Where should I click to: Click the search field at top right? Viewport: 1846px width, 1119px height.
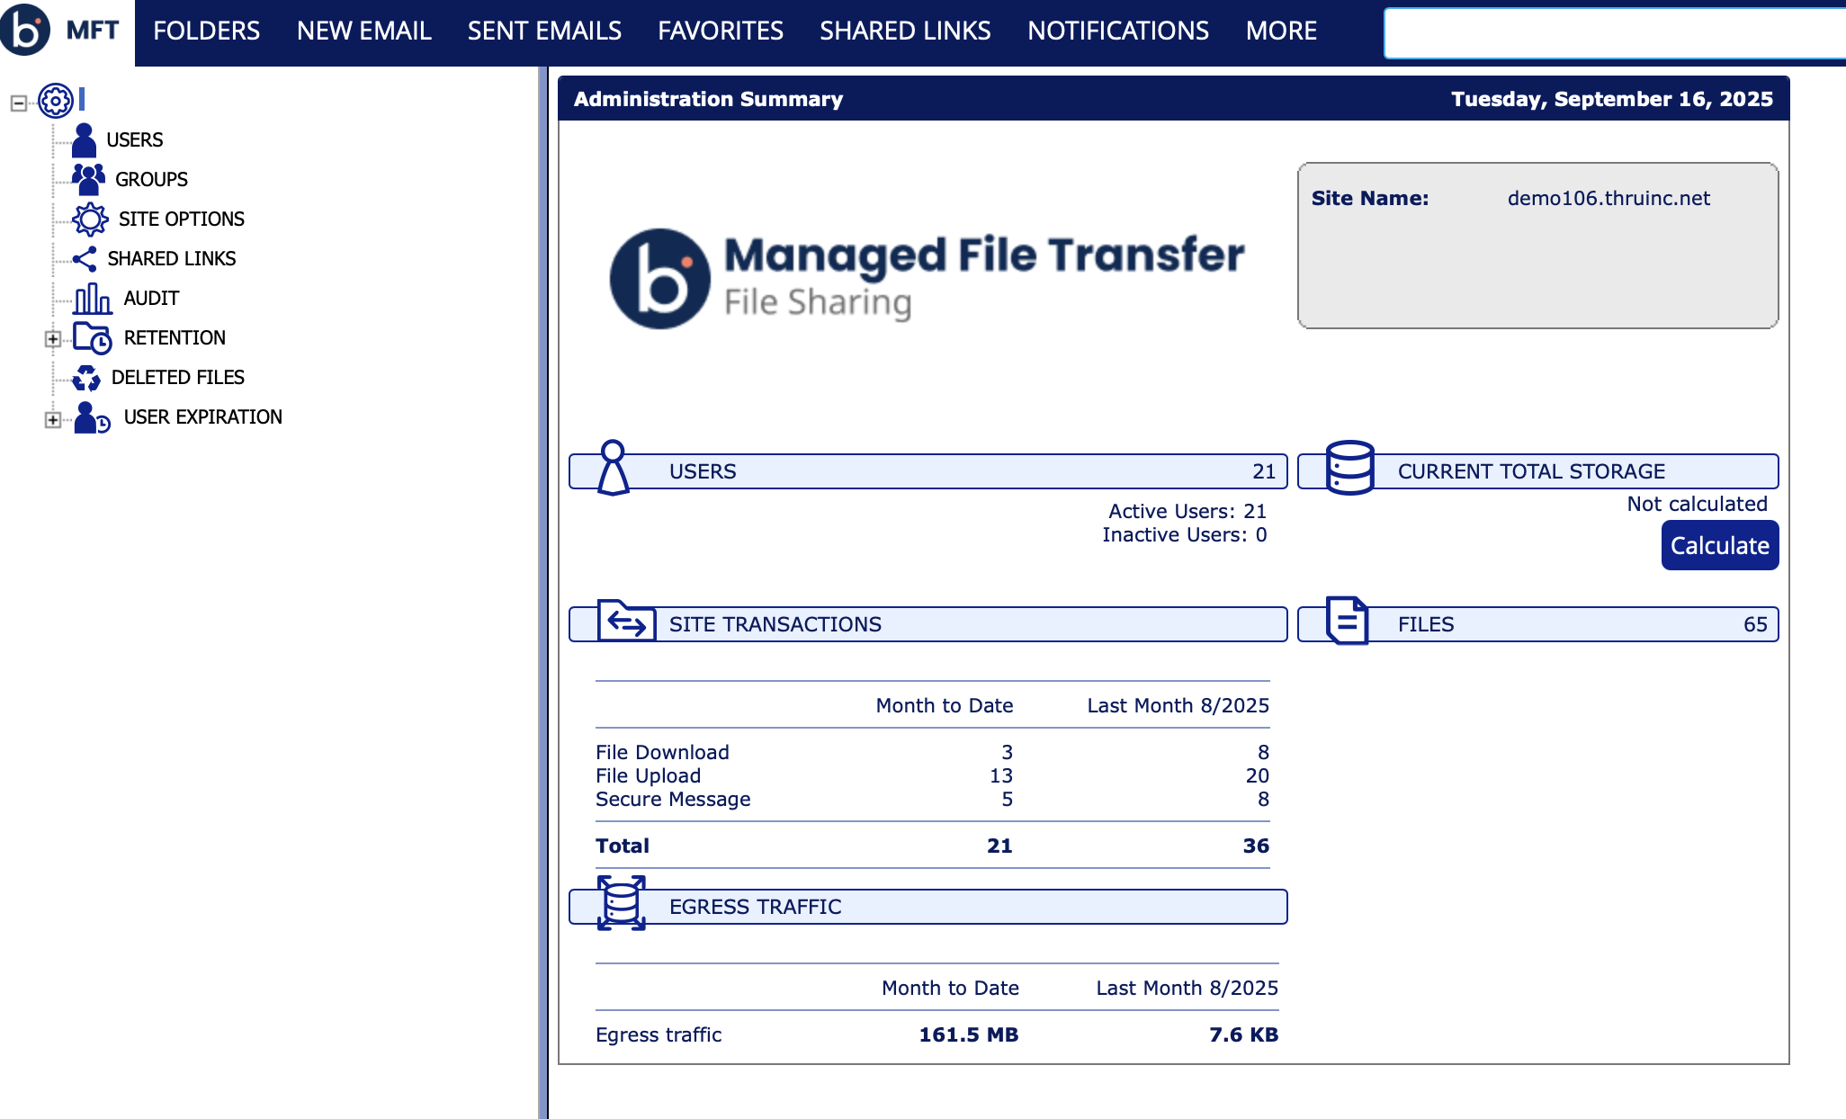1614,33
